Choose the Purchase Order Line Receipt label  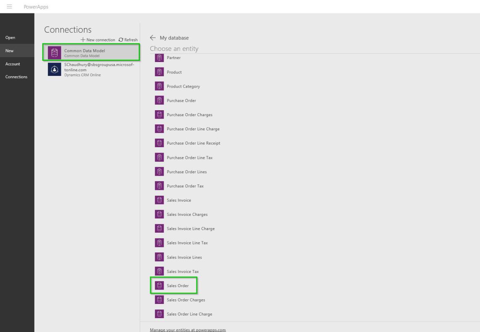point(193,143)
